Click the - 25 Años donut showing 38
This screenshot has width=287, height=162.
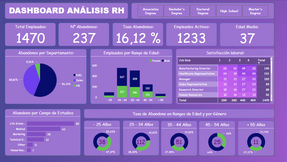pos(102,142)
